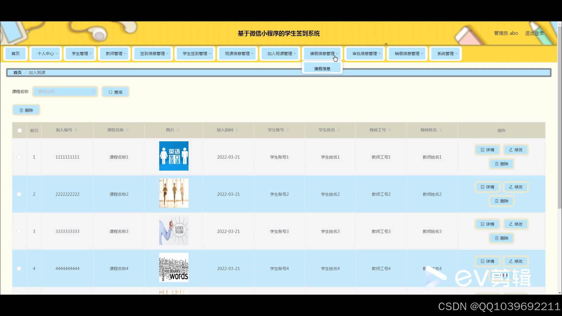Click the 修改 pencil button in row 2
This screenshot has height=316, width=562.
516,187
